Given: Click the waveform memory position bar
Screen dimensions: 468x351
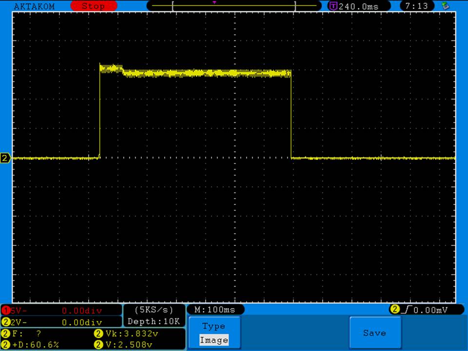Looking at the screenshot, I should pyautogui.click(x=234, y=6).
